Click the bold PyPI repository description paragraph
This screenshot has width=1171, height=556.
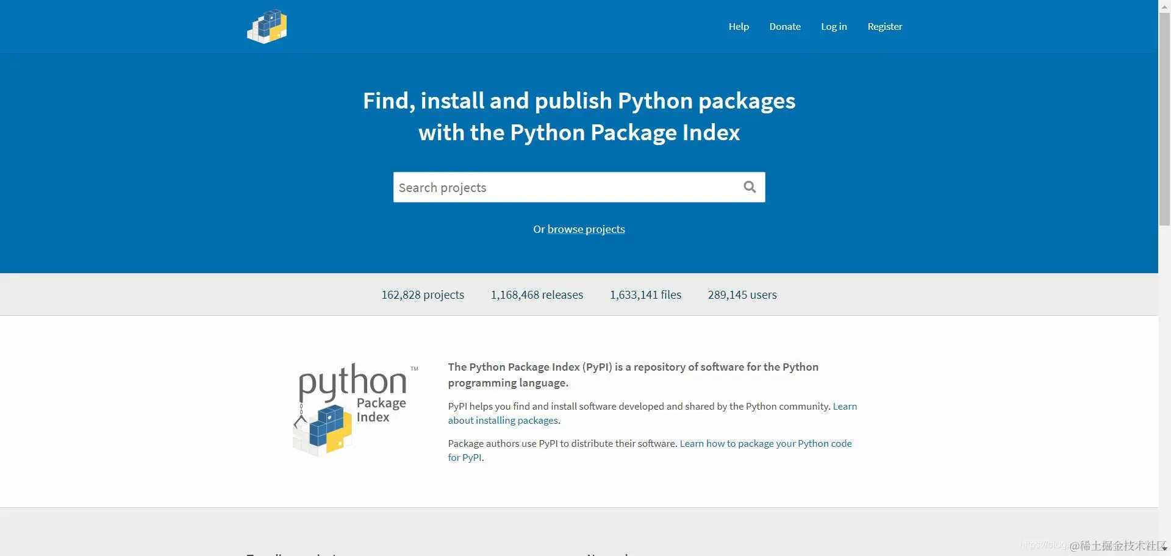(x=633, y=375)
